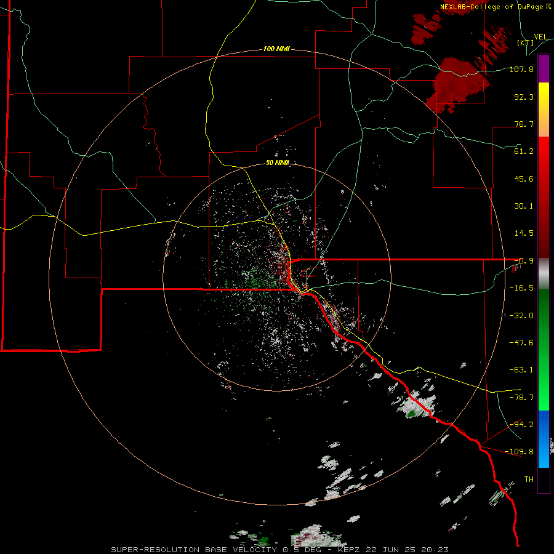Click the -94.2 velocity scale label
554x554 pixels.
click(522, 424)
